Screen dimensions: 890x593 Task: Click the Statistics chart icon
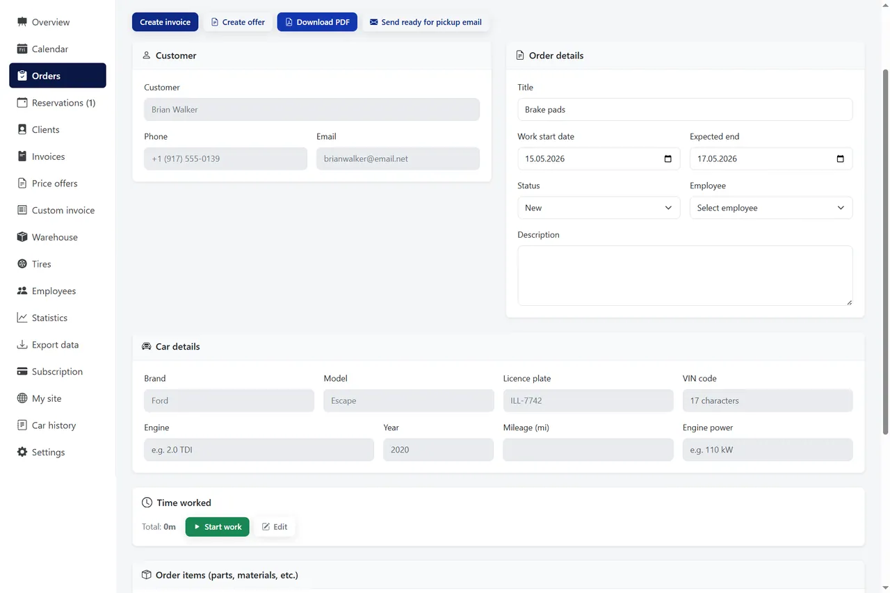(22, 318)
